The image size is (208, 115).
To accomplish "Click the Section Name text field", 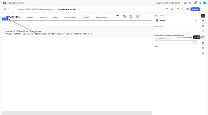I will 176,31.
